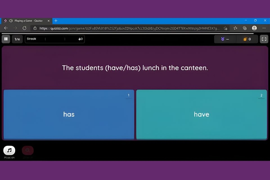This screenshot has height=180, width=270.
Task: Open the favorites list
Action: [x=235, y=28]
